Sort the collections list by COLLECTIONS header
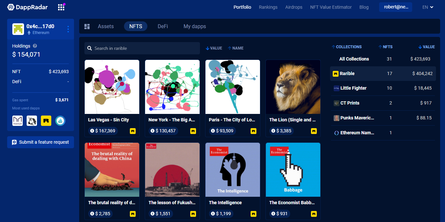The height and width of the screenshot is (222, 445). pyautogui.click(x=347, y=47)
